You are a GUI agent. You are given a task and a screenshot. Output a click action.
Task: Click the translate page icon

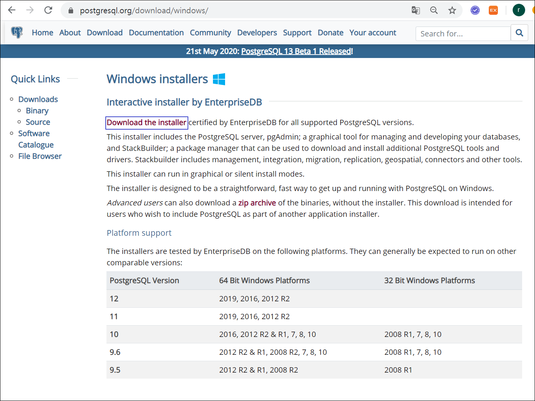pos(416,11)
